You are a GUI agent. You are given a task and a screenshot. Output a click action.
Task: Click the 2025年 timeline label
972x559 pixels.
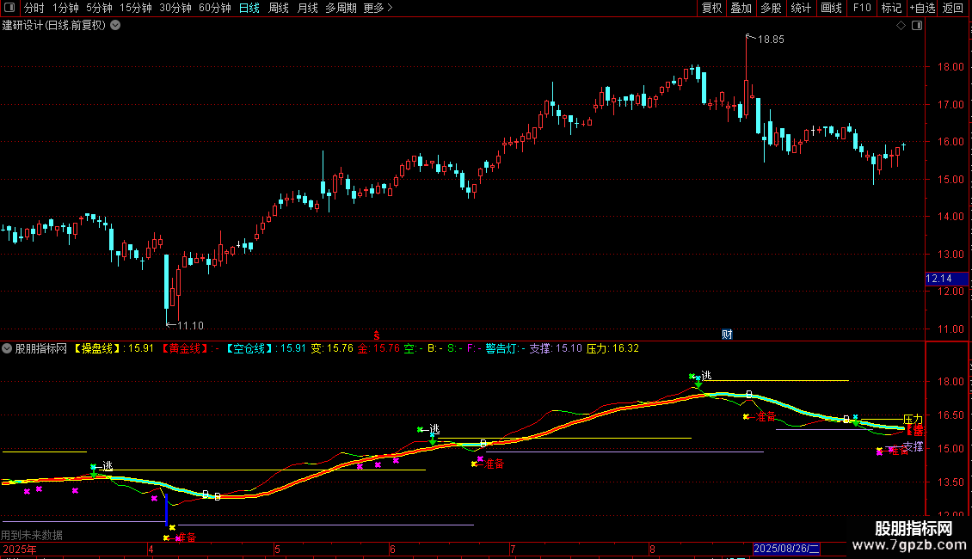click(19, 550)
